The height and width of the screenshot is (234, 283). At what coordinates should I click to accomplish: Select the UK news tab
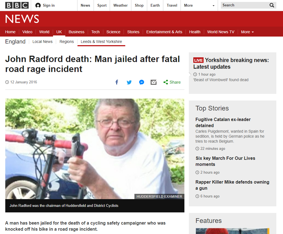point(59,32)
